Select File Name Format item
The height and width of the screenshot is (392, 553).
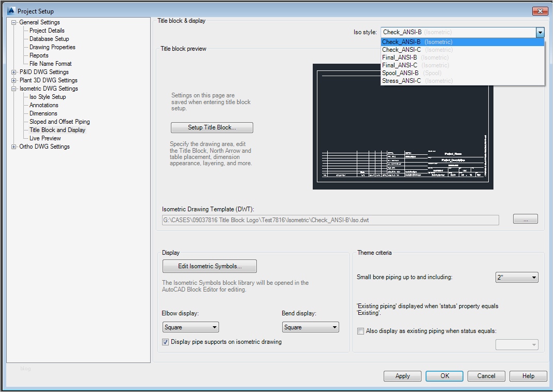pos(50,64)
